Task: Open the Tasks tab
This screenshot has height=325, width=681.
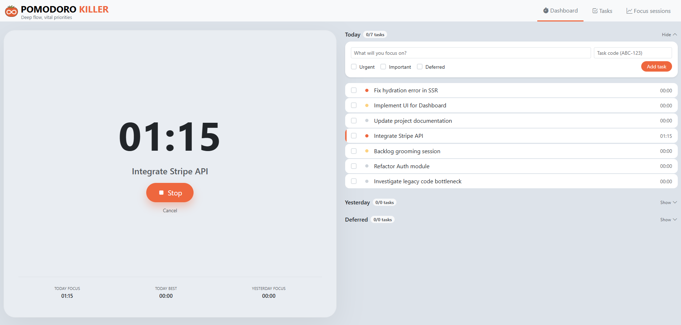Action: click(602, 11)
